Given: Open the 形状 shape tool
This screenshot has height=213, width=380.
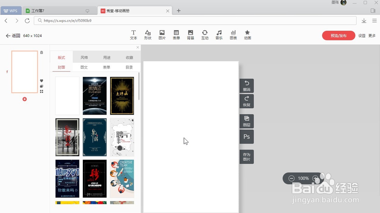Looking at the screenshot, I should click(x=148, y=35).
